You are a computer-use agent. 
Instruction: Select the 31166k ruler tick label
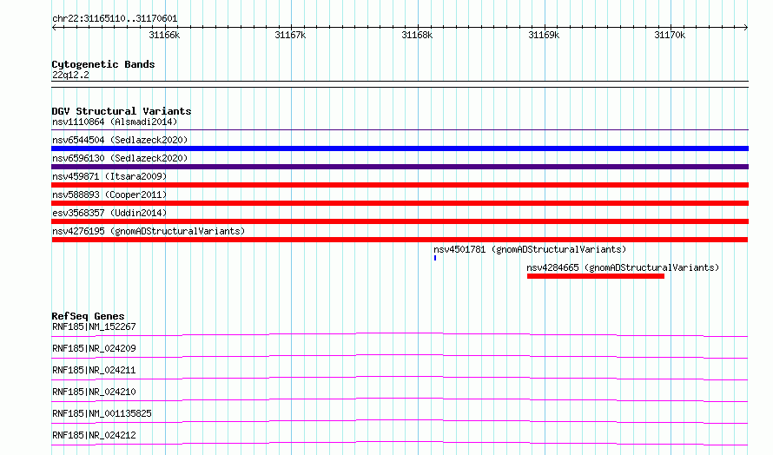pos(164,35)
